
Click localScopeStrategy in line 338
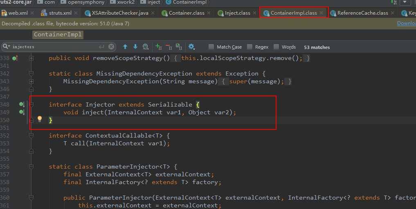[232, 58]
